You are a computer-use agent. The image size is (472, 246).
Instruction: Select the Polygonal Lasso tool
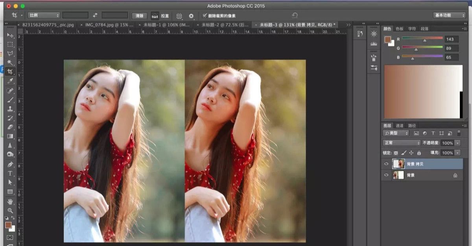(10, 54)
